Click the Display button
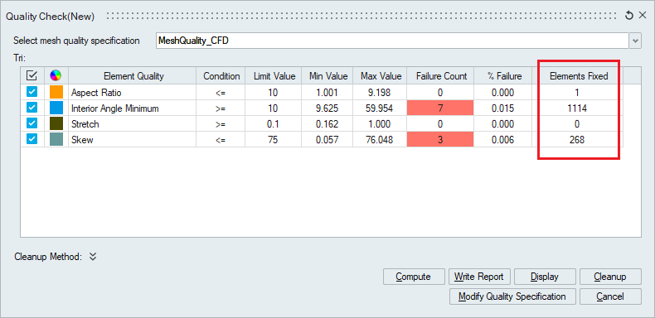This screenshot has height=318, width=655. click(x=545, y=277)
